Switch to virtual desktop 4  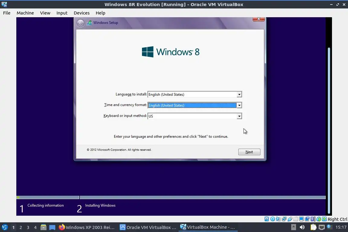(x=35, y=227)
